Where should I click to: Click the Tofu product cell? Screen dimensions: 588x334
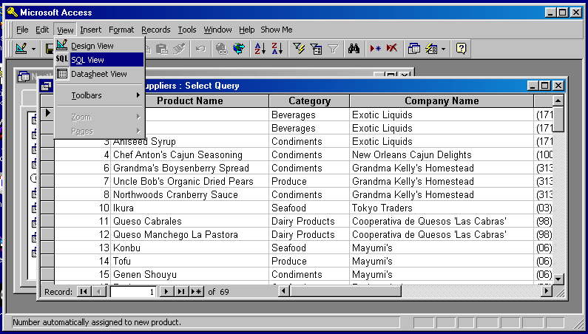(190, 262)
